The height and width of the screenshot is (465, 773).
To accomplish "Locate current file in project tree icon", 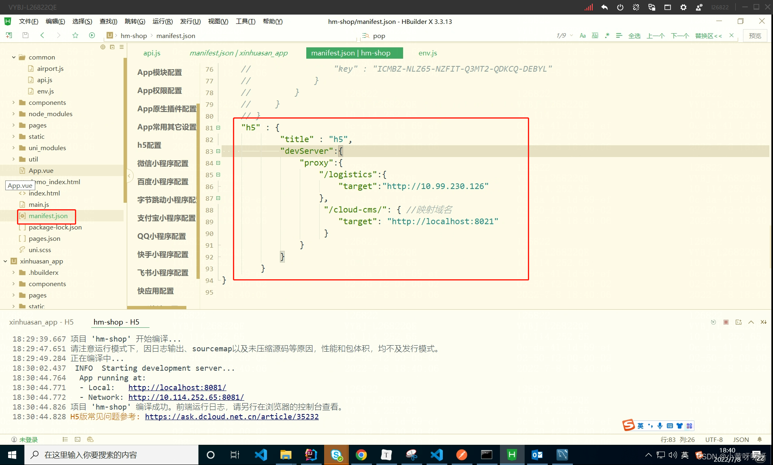I will pyautogui.click(x=103, y=47).
